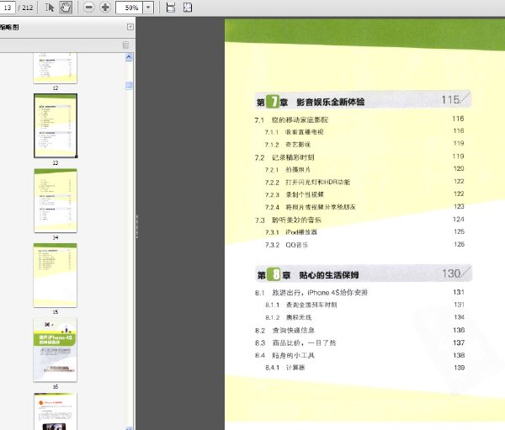Click the thumbnail scrollbar handle
This screenshot has width=505, height=430.
point(129,85)
